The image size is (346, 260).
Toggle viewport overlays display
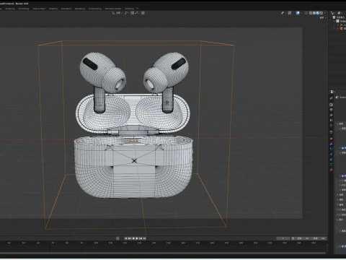[x=298, y=13]
